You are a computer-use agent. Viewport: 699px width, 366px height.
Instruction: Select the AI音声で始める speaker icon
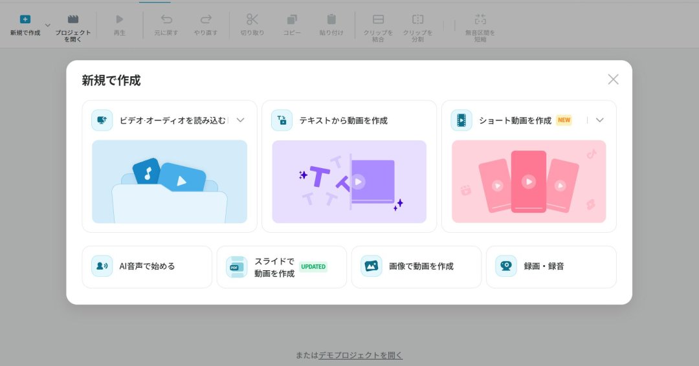click(102, 266)
